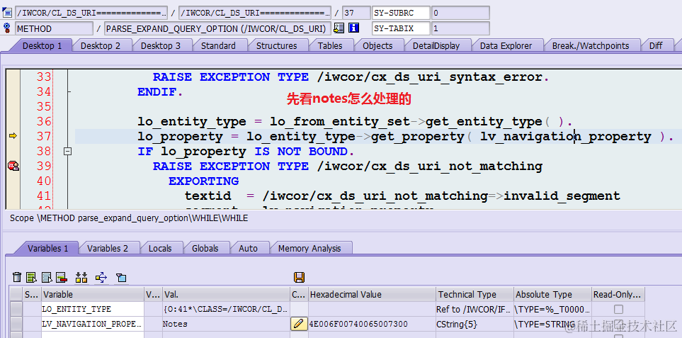
Task: Open the Diff tab
Action: point(656,45)
